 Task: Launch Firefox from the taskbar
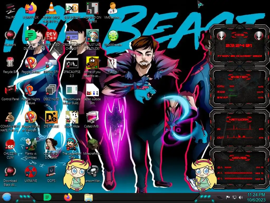tap(68, 197)
